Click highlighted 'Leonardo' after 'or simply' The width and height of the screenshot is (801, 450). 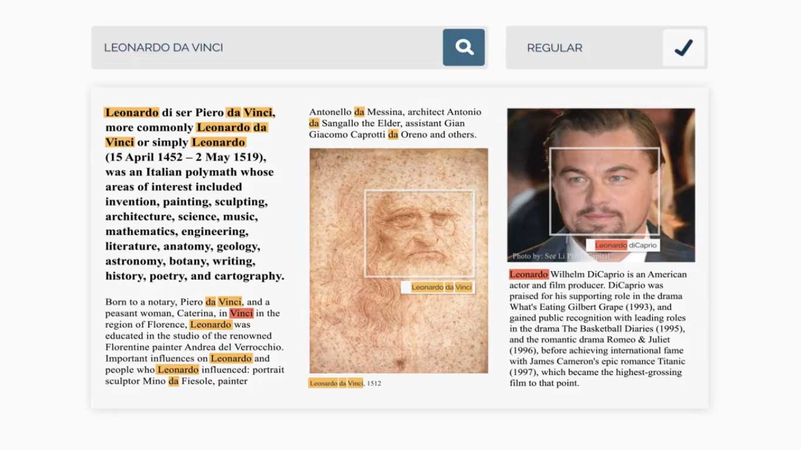218,142
